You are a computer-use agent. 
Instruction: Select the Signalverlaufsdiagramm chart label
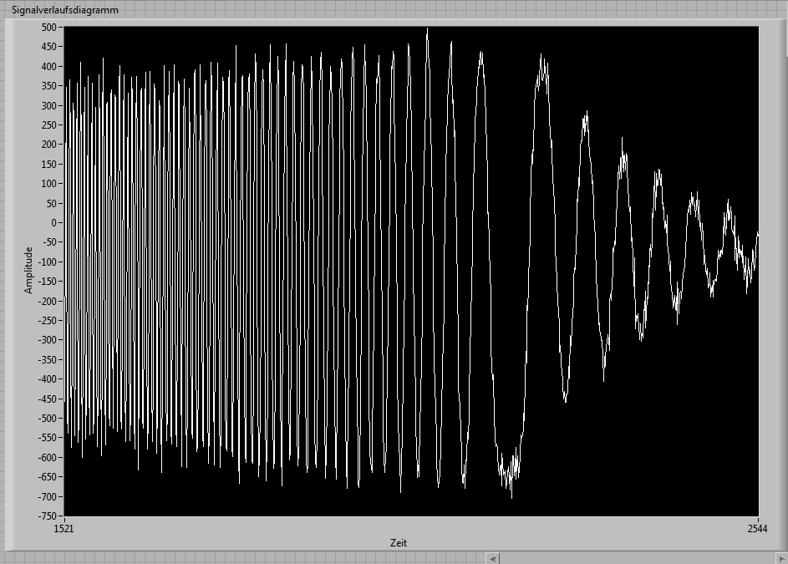click(65, 10)
